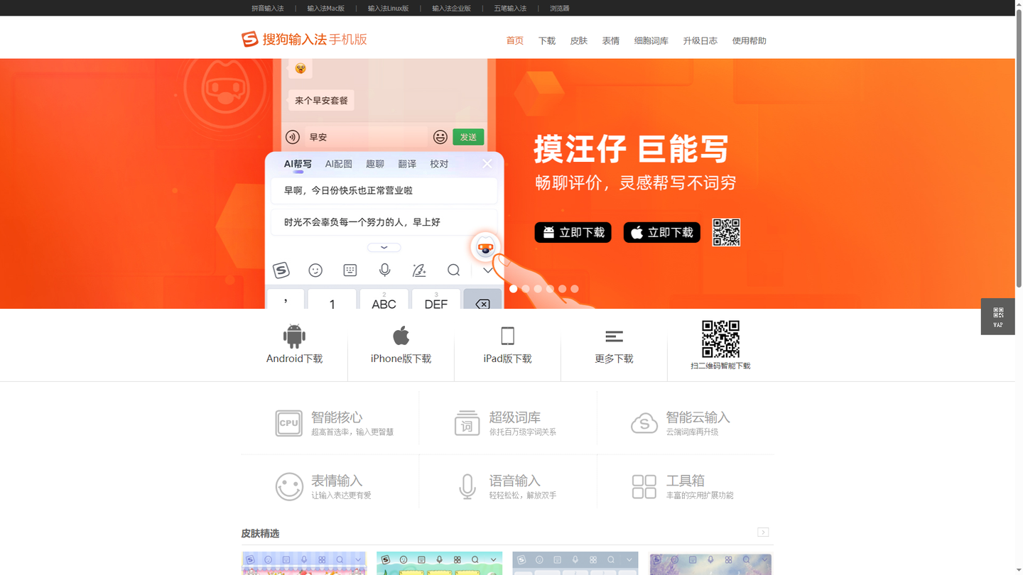Open the WAP QR side widget
This screenshot has height=575, width=1023.
pos(997,316)
